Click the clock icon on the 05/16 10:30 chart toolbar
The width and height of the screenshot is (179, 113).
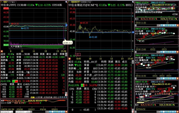click(x=164, y=78)
